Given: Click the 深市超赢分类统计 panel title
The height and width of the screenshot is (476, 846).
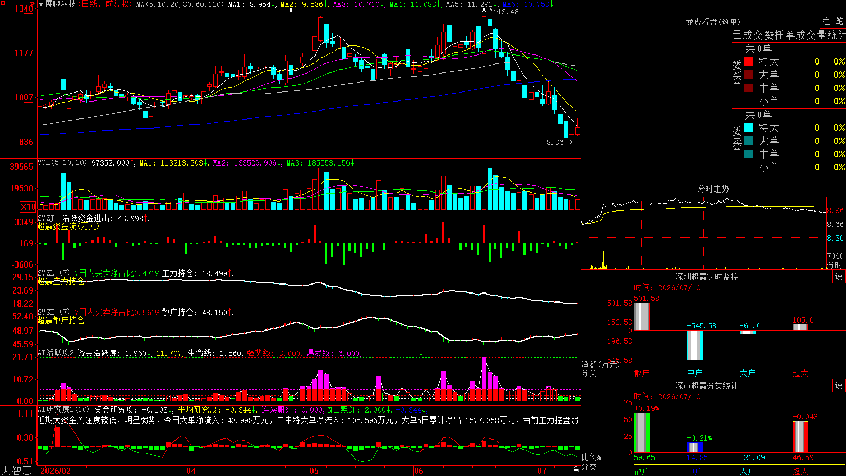Looking at the screenshot, I should click(x=707, y=386).
